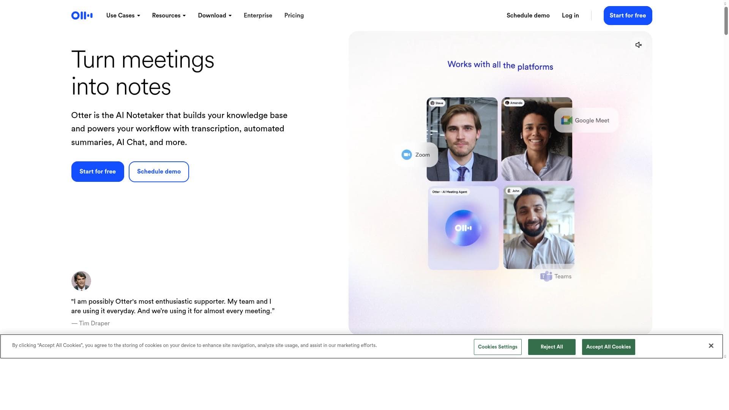Click Schedule demo in top navigation
Screen dimensions: 729x410
coord(528,16)
